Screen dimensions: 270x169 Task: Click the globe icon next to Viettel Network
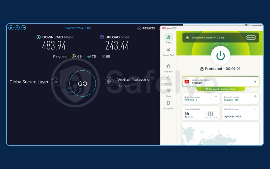point(109,81)
